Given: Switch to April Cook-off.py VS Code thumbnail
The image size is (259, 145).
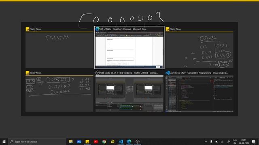Looking at the screenshot, I should click(x=200, y=91).
